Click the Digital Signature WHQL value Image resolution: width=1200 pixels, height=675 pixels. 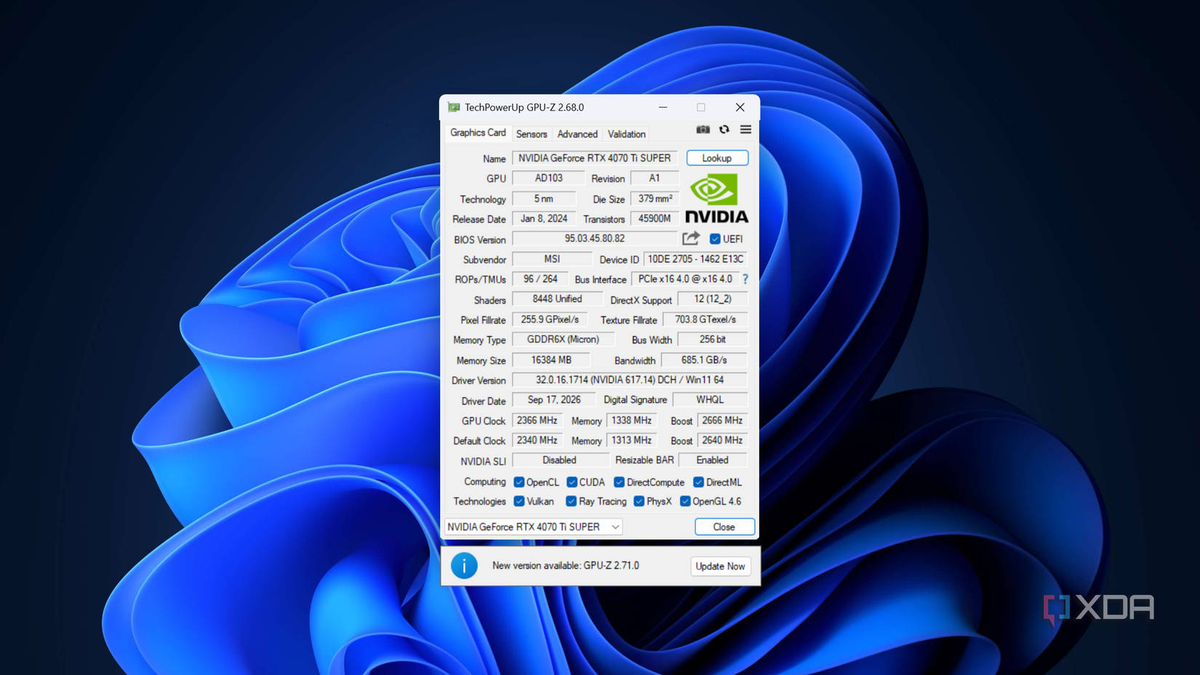710,399
